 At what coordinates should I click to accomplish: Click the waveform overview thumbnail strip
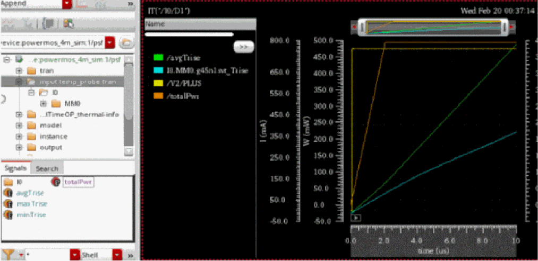coord(433,28)
